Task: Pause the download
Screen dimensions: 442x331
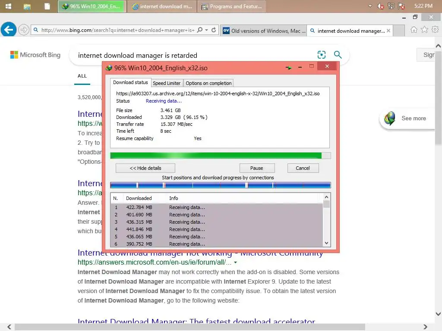Action: click(x=257, y=168)
